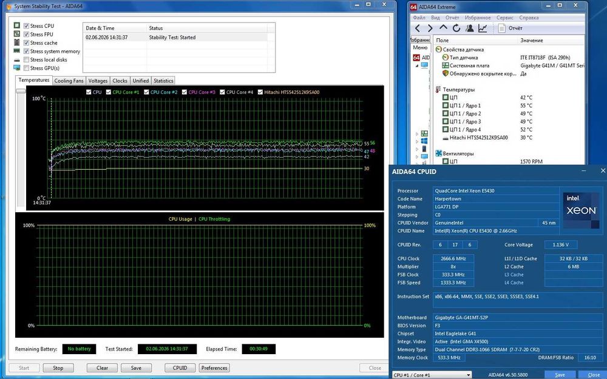607x379 pixels.
Task: Uncheck Stress CPU
Action: point(26,26)
